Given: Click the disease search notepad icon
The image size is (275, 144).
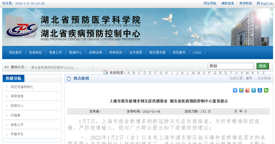Looking at the screenshot, I should (106, 73).
